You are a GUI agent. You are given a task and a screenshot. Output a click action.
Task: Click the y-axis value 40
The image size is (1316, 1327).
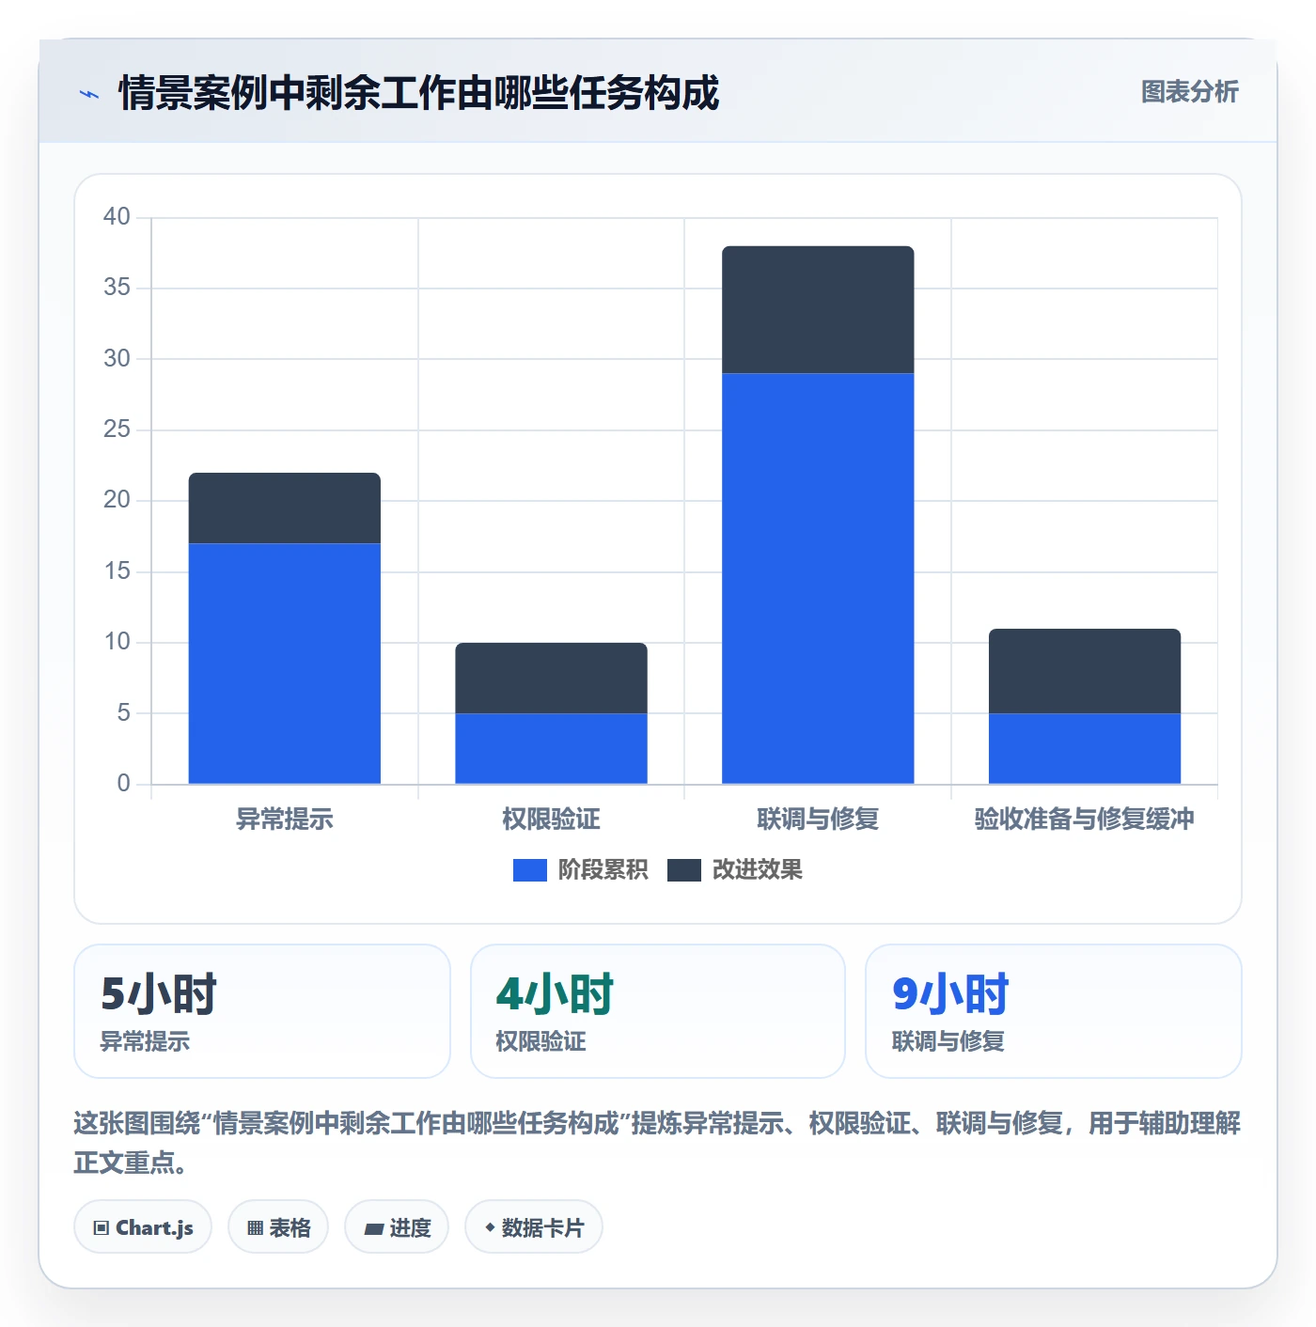click(117, 217)
